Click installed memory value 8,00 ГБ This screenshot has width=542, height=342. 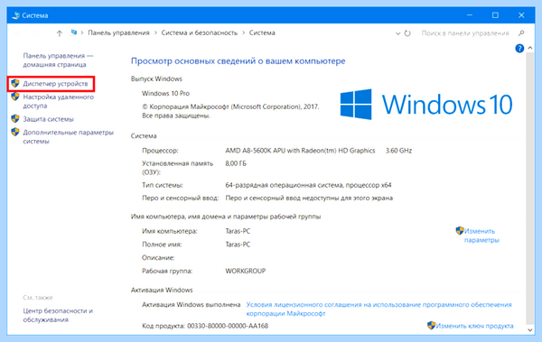point(236,163)
